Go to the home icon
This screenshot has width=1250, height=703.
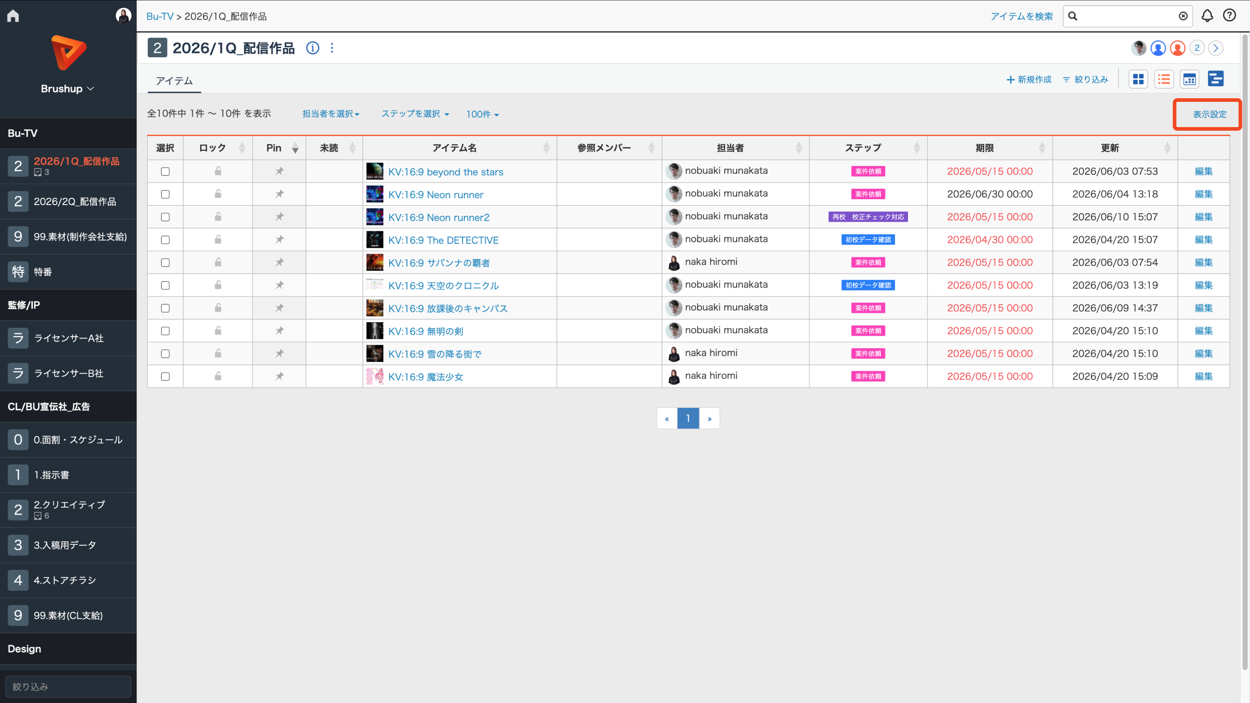tap(13, 16)
